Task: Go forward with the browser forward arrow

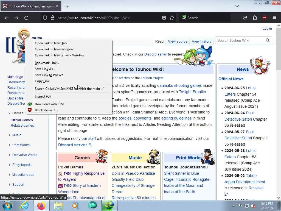Action: click(x=16, y=18)
